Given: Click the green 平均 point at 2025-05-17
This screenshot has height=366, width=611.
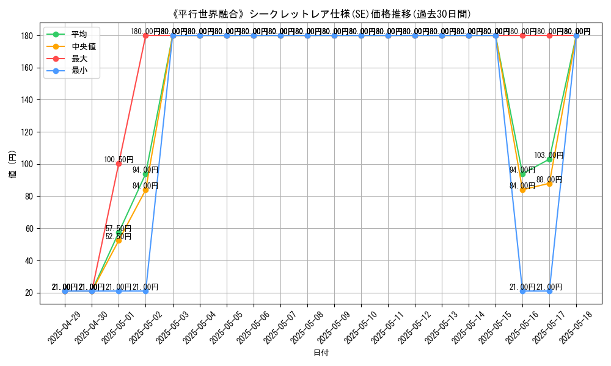Looking at the screenshot, I should pyautogui.click(x=549, y=159).
